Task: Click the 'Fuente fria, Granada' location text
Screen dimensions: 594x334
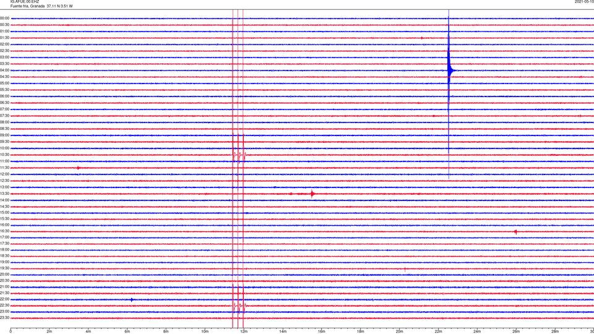Action: click(27, 6)
